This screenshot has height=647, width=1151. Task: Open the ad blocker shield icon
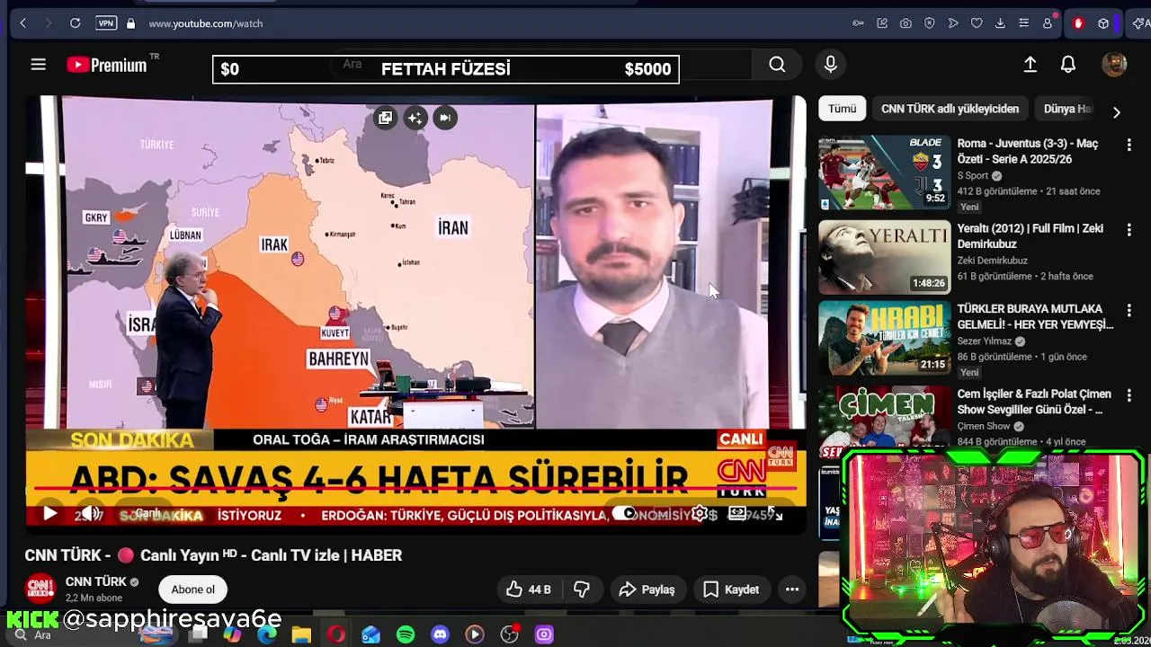tap(929, 23)
